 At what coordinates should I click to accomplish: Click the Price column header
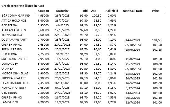click(x=155, y=11)
